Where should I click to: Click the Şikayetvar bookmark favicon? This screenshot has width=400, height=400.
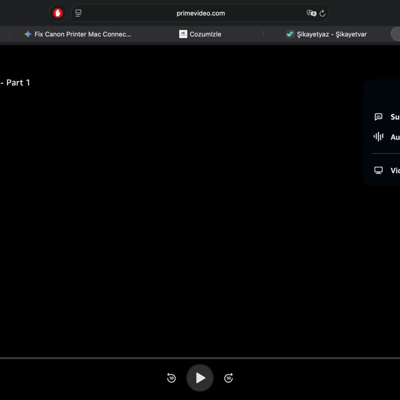(x=290, y=34)
